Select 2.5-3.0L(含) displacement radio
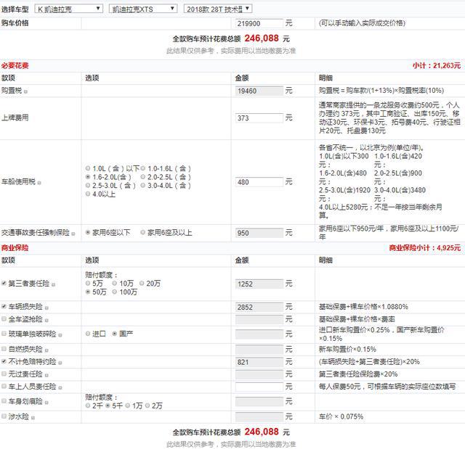 [x=88, y=185]
